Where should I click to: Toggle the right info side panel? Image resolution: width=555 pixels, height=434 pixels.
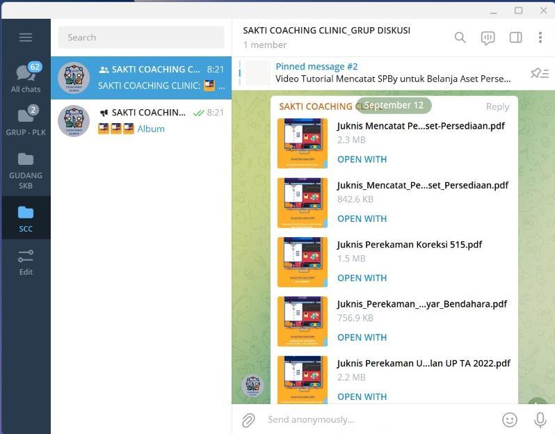click(x=515, y=37)
